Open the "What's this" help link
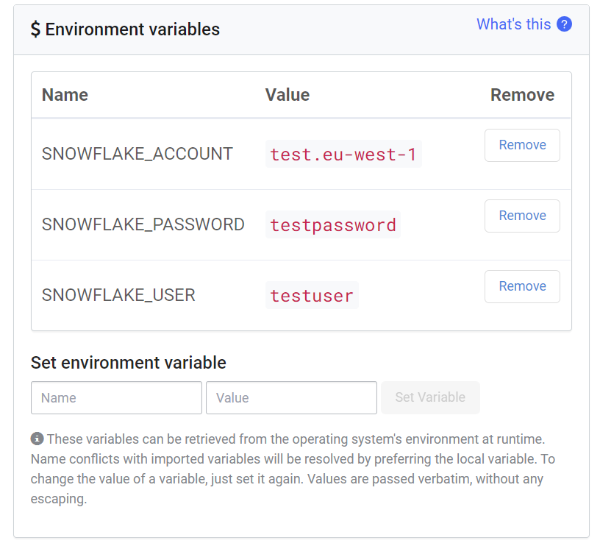Screen dimensions: 600x546 pyautogui.click(x=513, y=24)
